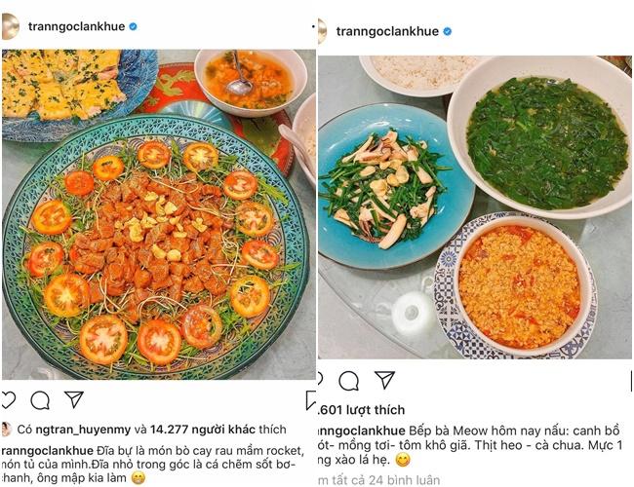The image size is (634, 487).
Task: Save the left post with the bookmark icon
Action: 310,399
